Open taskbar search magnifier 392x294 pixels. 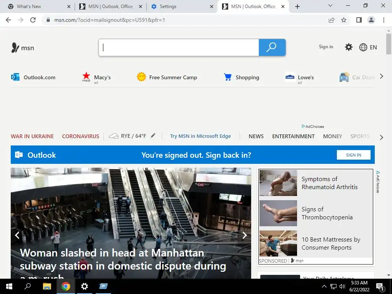(28, 286)
